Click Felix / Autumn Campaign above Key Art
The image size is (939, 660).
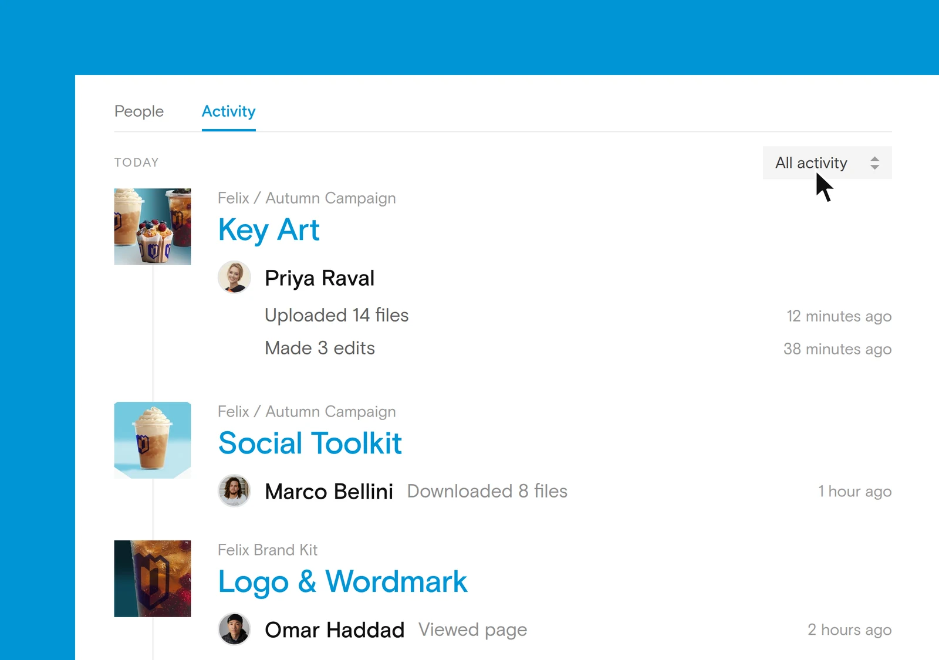click(307, 198)
